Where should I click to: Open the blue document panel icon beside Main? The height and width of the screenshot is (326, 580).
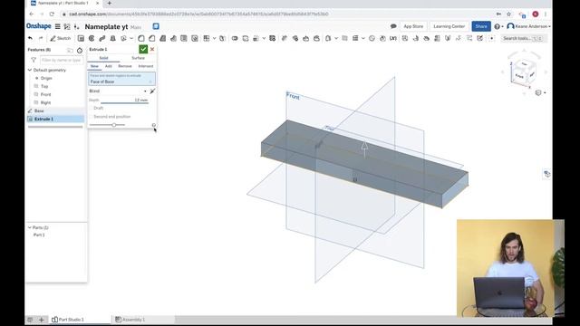pyautogui.click(x=156, y=26)
